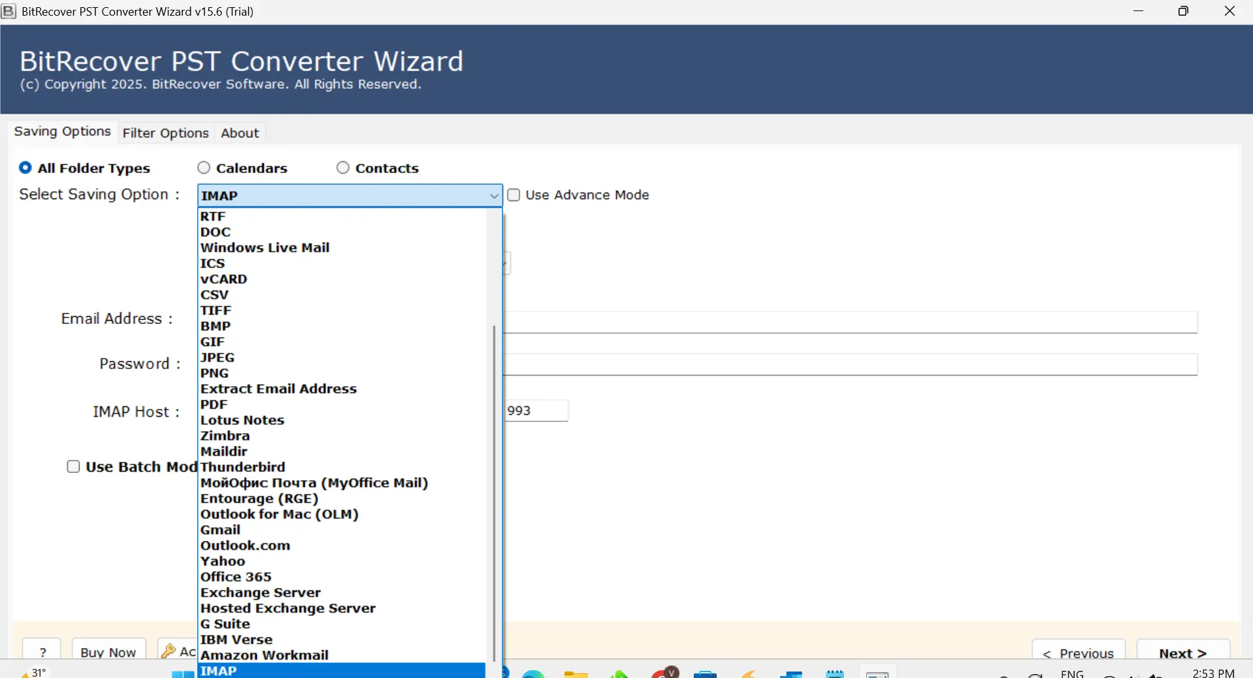The width and height of the screenshot is (1253, 678).
Task: Select Thunderbird from the saving list
Action: coord(243,467)
